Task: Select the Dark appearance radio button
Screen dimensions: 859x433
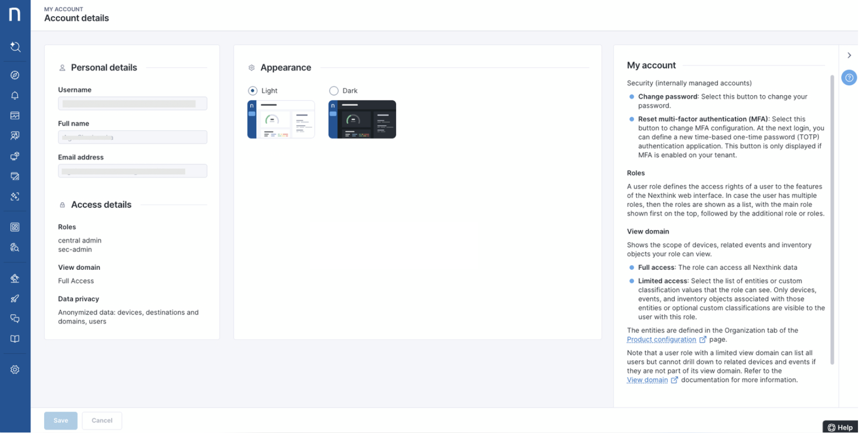Action: (x=334, y=91)
